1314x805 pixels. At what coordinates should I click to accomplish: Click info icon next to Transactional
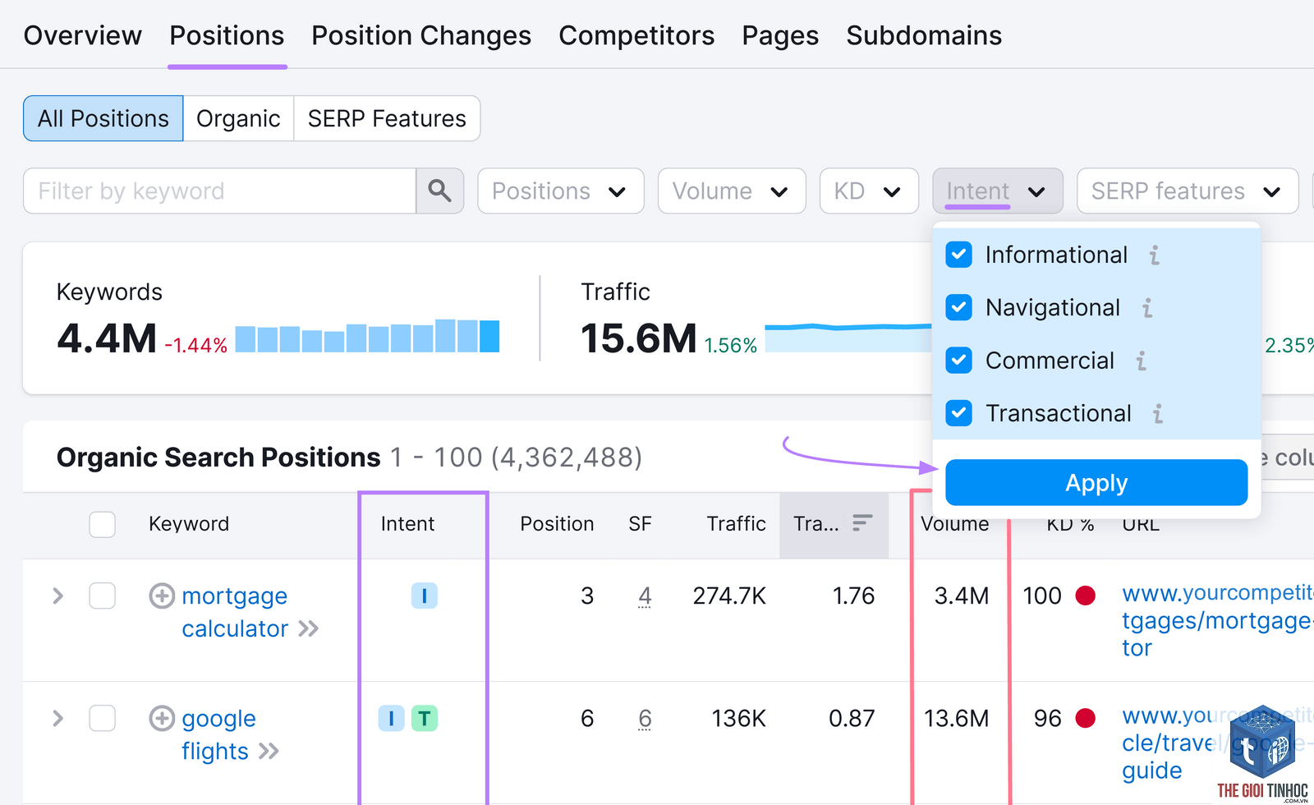pos(1158,413)
